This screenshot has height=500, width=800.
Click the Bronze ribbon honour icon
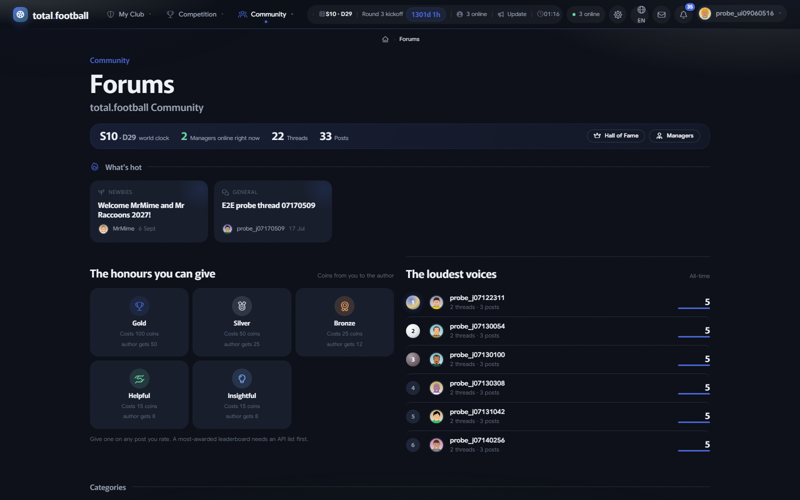tap(344, 306)
